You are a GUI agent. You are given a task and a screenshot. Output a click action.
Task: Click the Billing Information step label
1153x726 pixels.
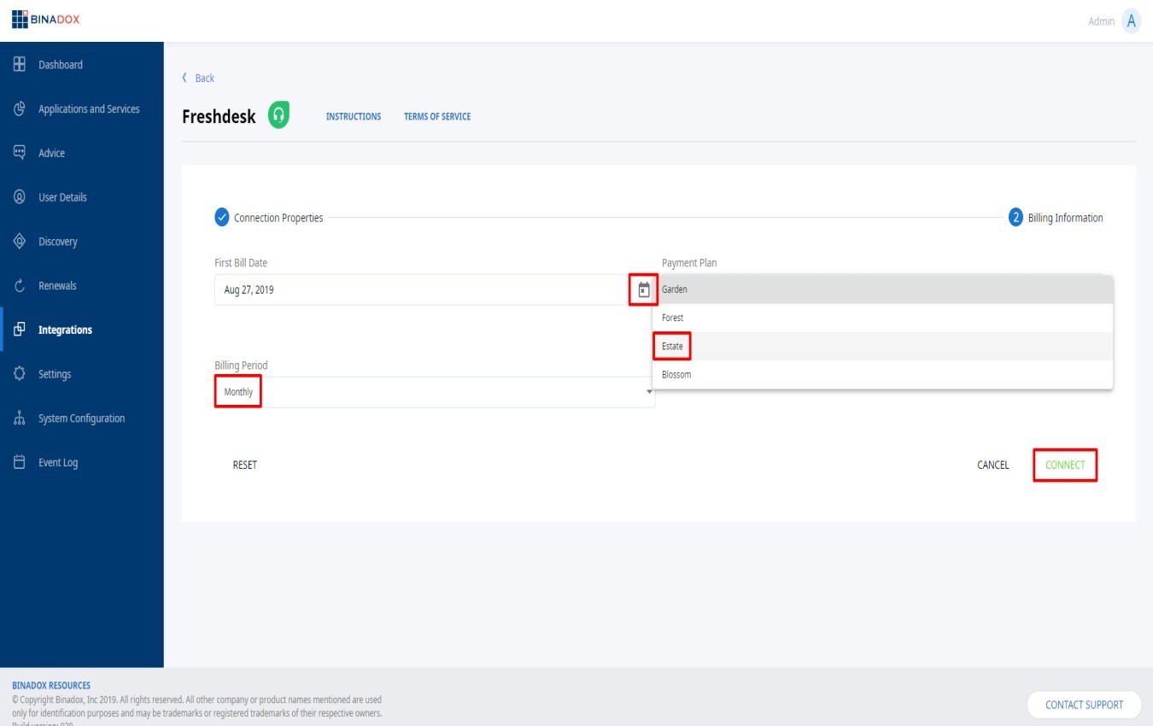click(1065, 218)
